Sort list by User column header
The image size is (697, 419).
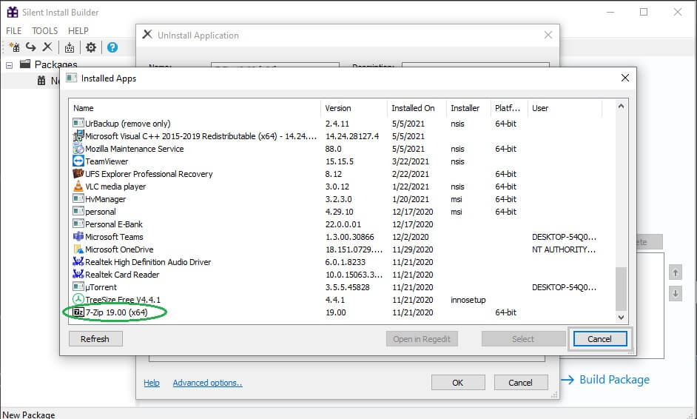point(565,108)
